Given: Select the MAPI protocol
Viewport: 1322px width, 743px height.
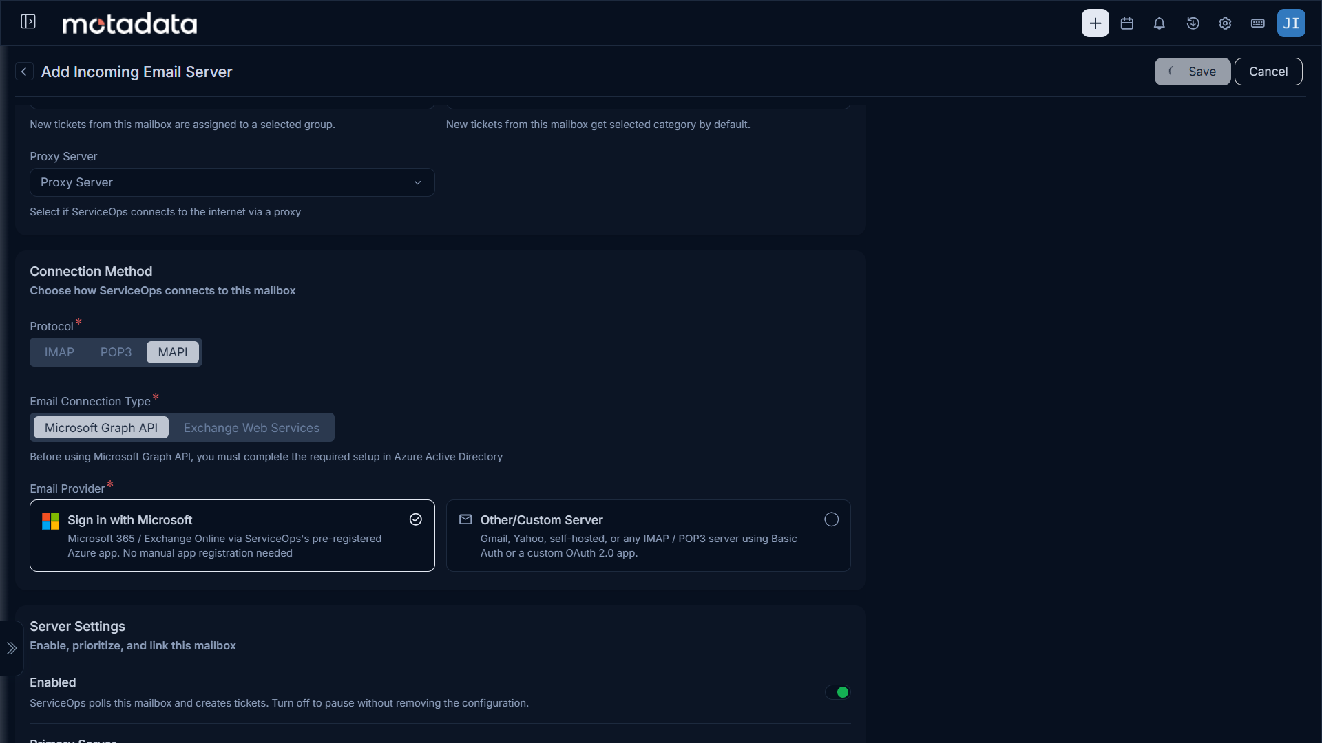Looking at the screenshot, I should pos(173,352).
